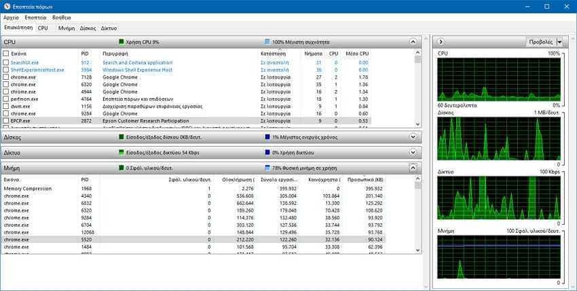The width and height of the screenshot is (577, 291).
Task: Expand the Δίσκος section chevron
Action: click(x=413, y=137)
